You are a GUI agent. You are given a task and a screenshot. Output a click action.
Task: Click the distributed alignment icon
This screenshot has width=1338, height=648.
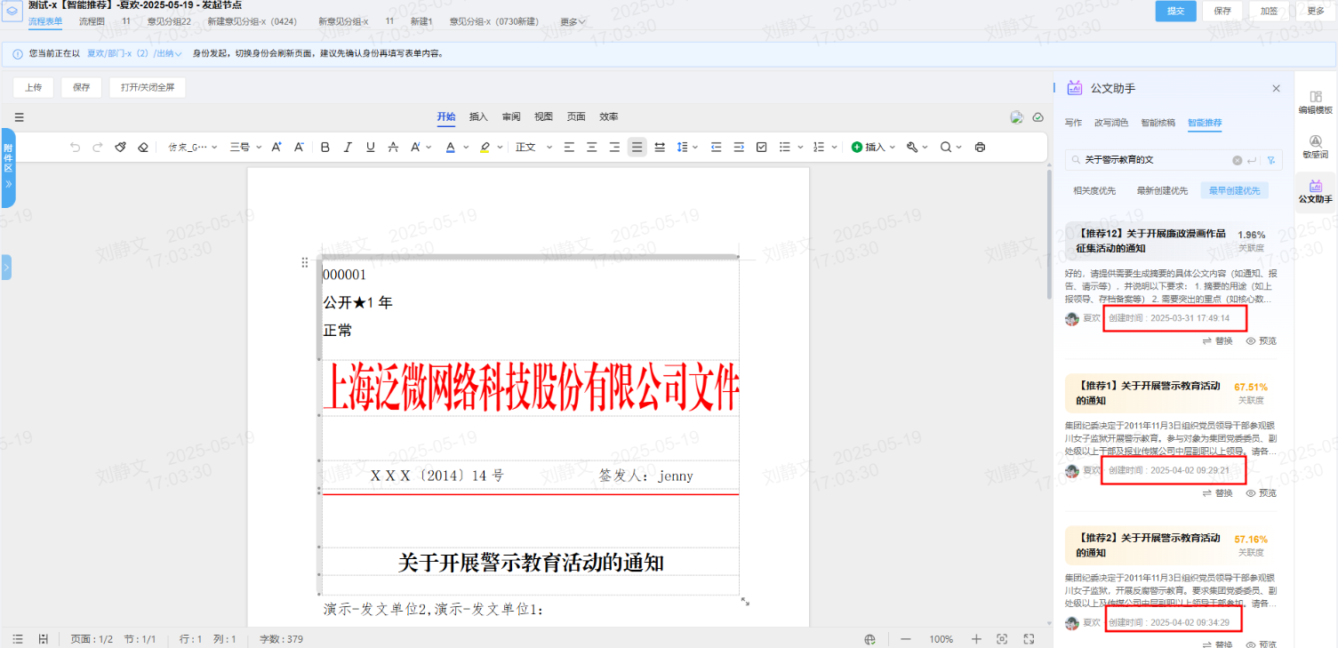pos(660,148)
